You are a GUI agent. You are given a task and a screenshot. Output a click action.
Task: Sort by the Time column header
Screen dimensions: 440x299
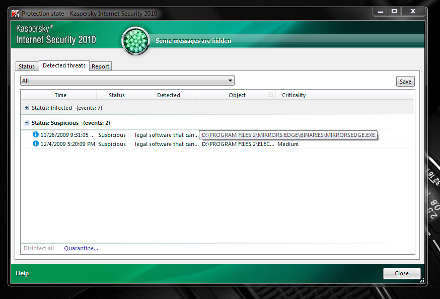pos(60,95)
